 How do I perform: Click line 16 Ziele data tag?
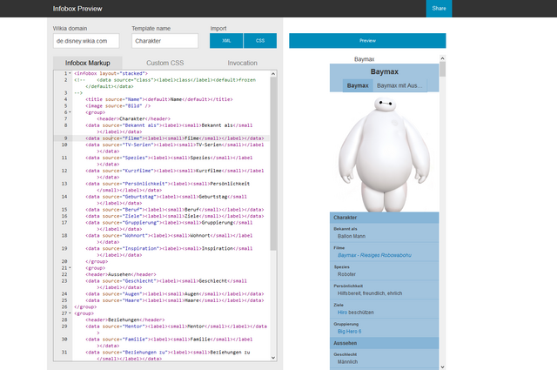tap(174, 216)
